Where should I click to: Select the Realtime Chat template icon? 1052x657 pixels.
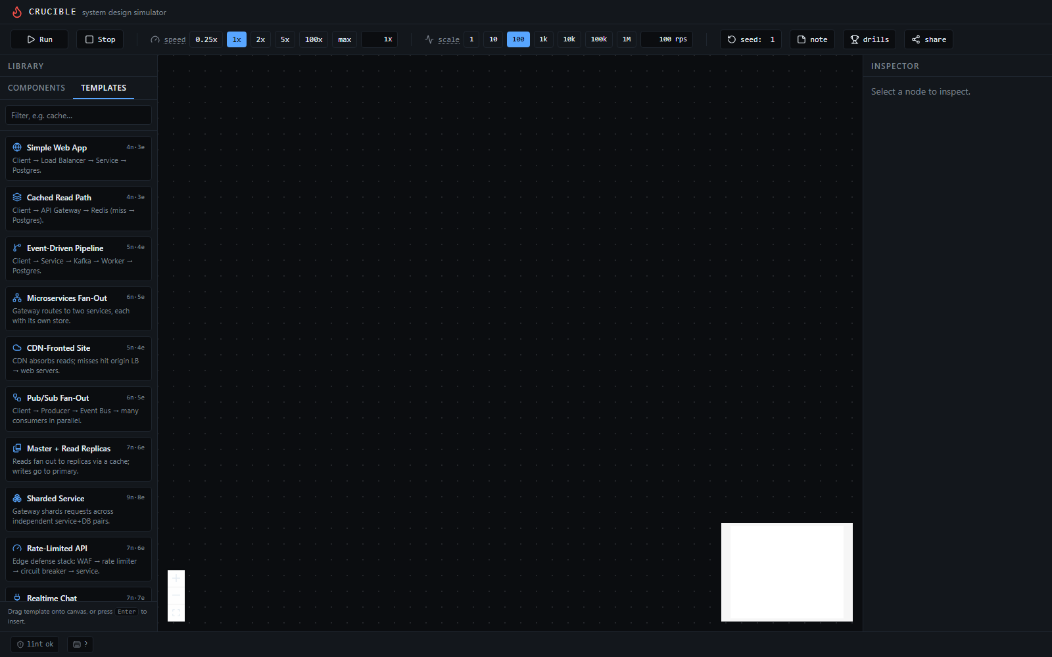click(17, 598)
